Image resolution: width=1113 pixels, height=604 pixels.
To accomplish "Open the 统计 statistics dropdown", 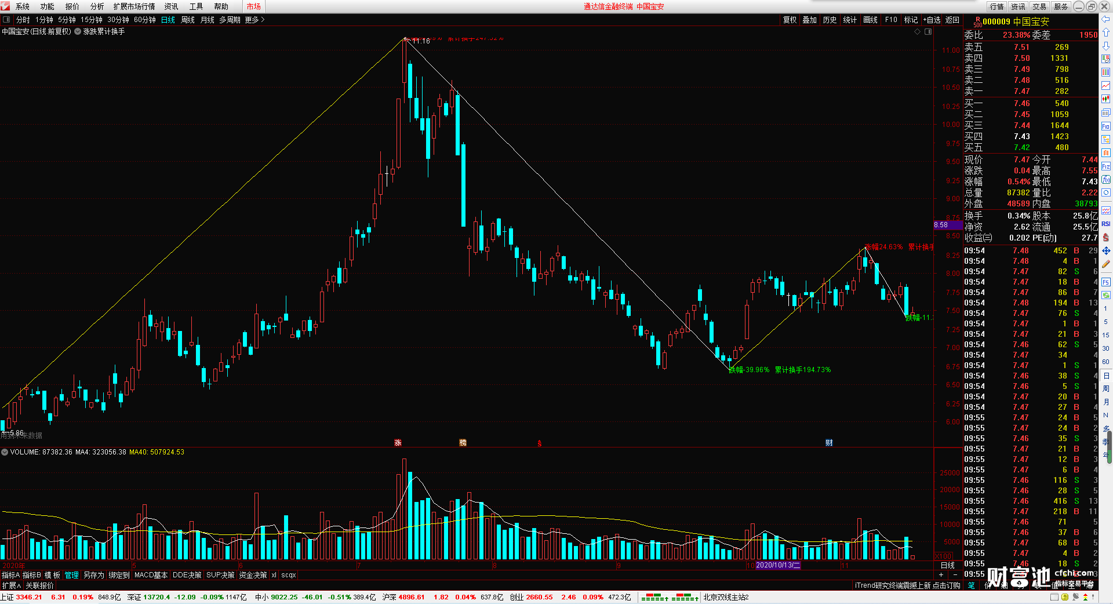I will point(850,20).
